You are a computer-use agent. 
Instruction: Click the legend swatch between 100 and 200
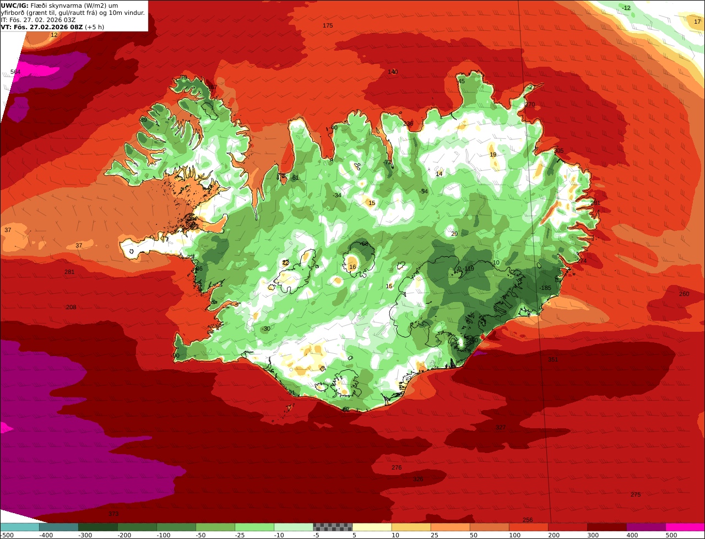528,527
